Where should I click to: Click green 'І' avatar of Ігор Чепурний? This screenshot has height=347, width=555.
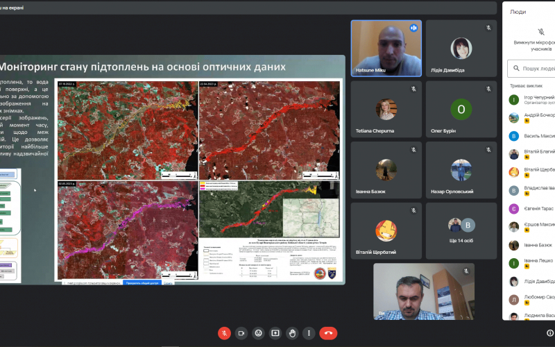514,100
